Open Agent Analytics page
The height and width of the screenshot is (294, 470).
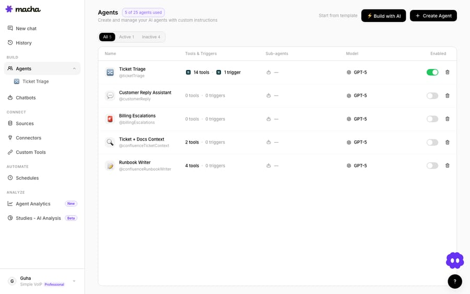(x=42, y=204)
